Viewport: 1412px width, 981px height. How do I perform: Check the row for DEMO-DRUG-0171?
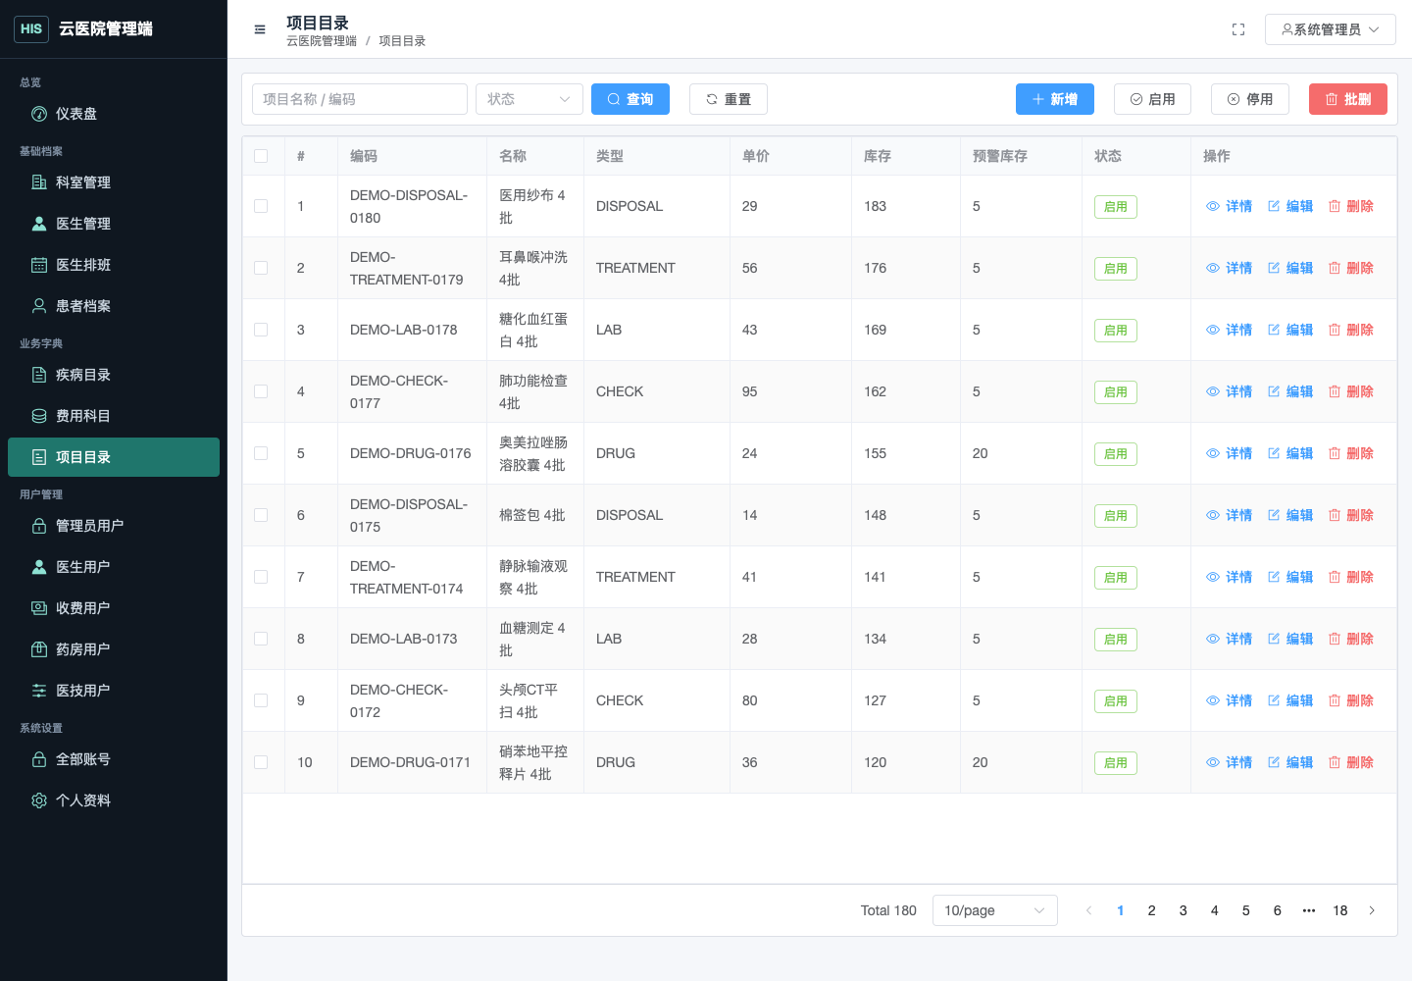(261, 762)
